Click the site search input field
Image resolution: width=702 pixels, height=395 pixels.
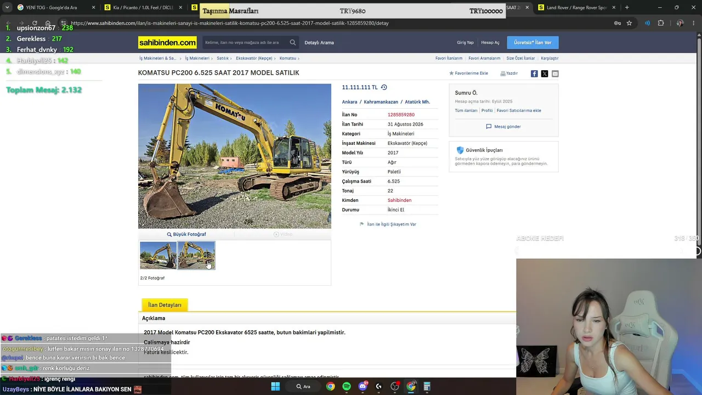pos(245,42)
